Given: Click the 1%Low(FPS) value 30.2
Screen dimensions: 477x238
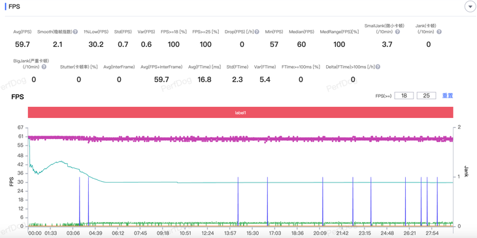Looking at the screenshot, I should point(96,44).
